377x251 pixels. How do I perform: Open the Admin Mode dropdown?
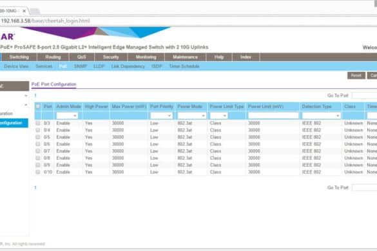(67, 116)
